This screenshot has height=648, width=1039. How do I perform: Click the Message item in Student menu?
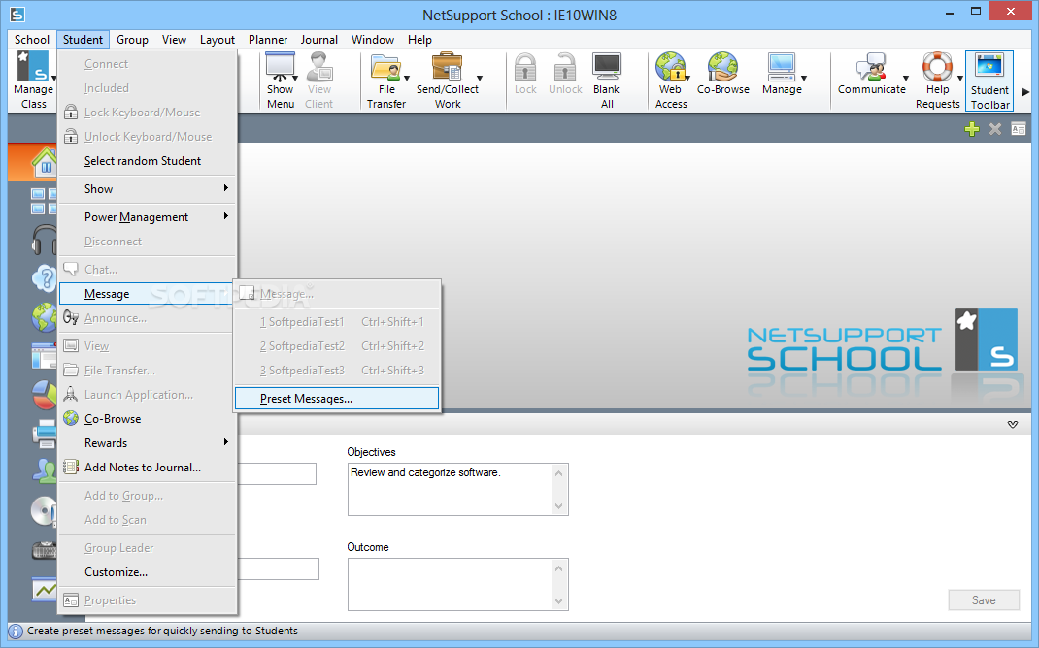click(147, 294)
